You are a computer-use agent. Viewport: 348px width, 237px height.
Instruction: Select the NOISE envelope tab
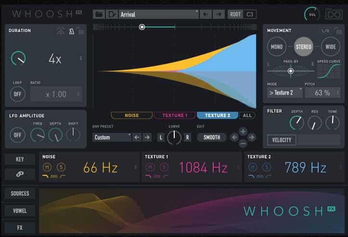coord(132,116)
